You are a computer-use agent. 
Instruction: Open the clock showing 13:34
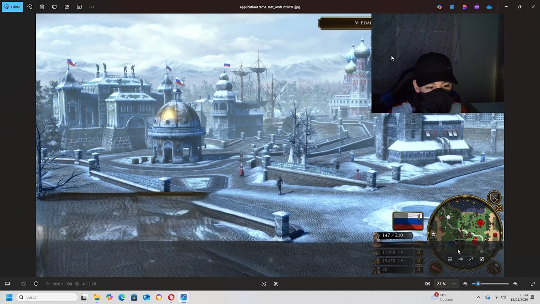519,297
